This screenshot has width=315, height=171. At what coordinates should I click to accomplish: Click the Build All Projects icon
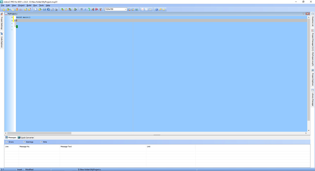point(66,9)
